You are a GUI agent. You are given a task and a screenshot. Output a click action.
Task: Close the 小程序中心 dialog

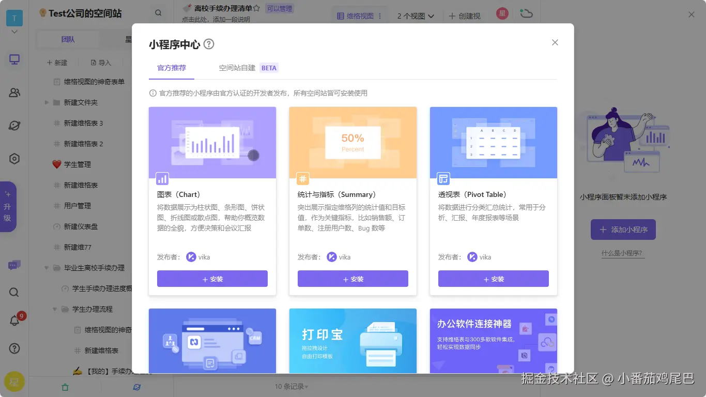[x=555, y=42]
